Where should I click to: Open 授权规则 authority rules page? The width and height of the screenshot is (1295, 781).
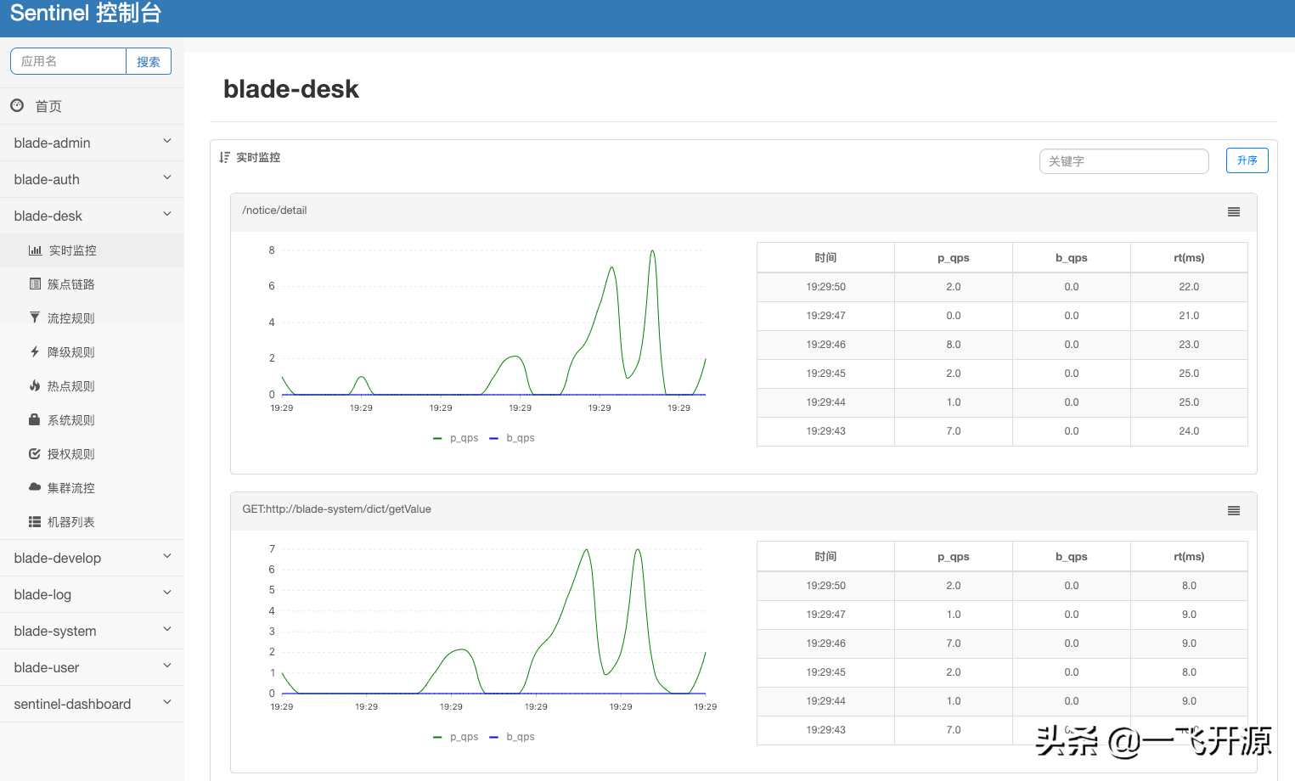click(x=92, y=454)
